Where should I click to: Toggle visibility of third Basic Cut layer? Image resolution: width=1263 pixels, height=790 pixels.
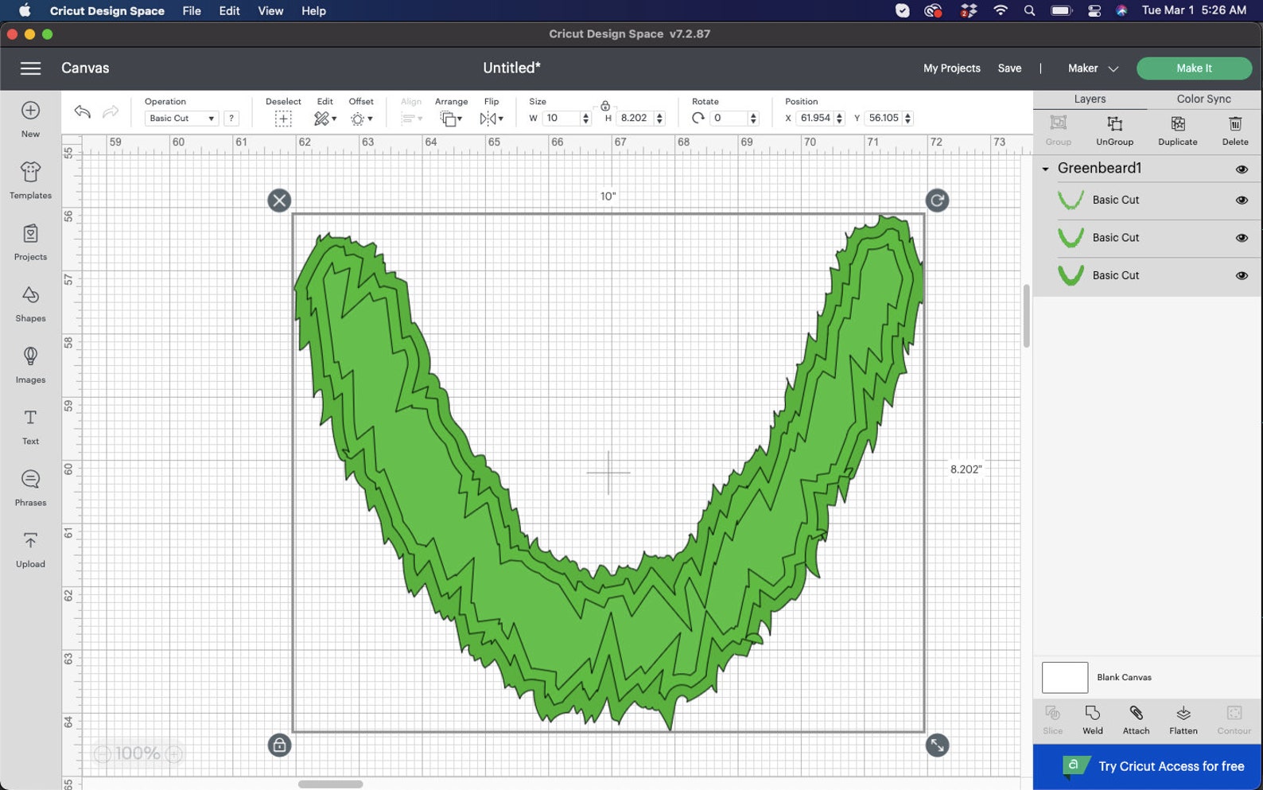point(1242,276)
